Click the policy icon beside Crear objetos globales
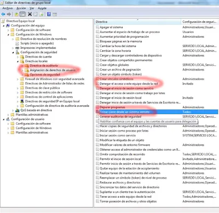The width and height of the screenshot is (219, 213). (97, 65)
